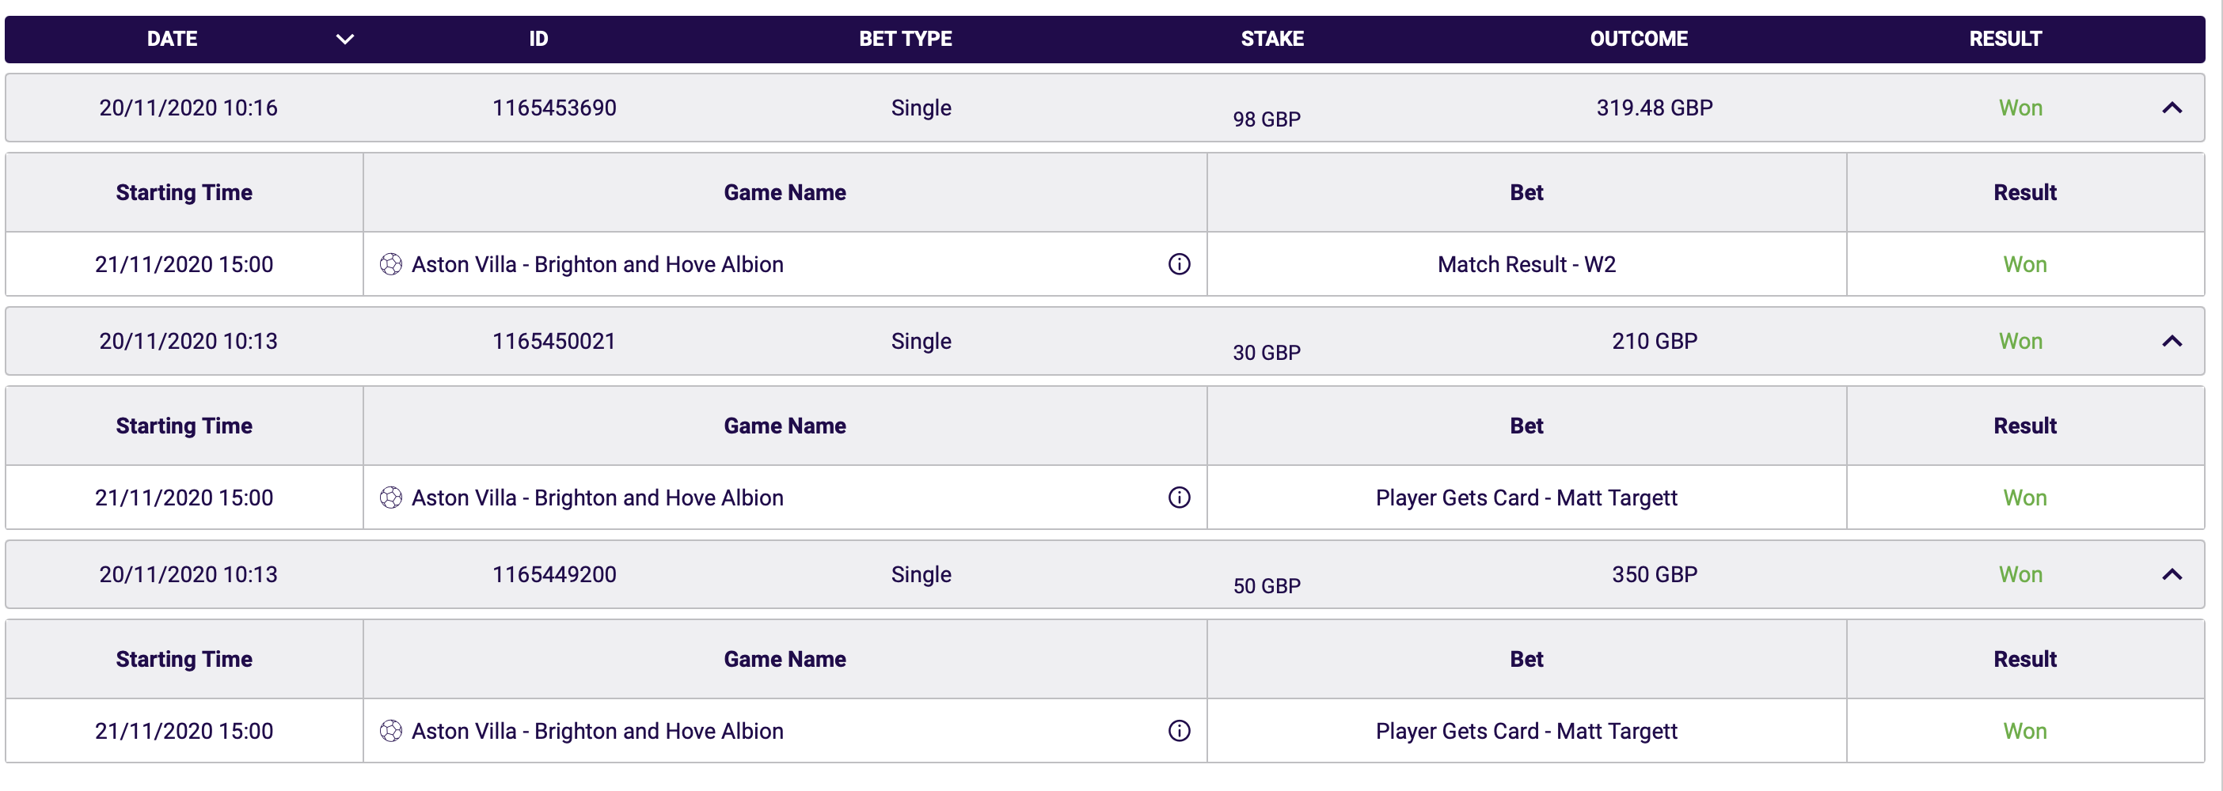
Task: Collapse bet 1165449200 details with chevron
Action: [2172, 574]
